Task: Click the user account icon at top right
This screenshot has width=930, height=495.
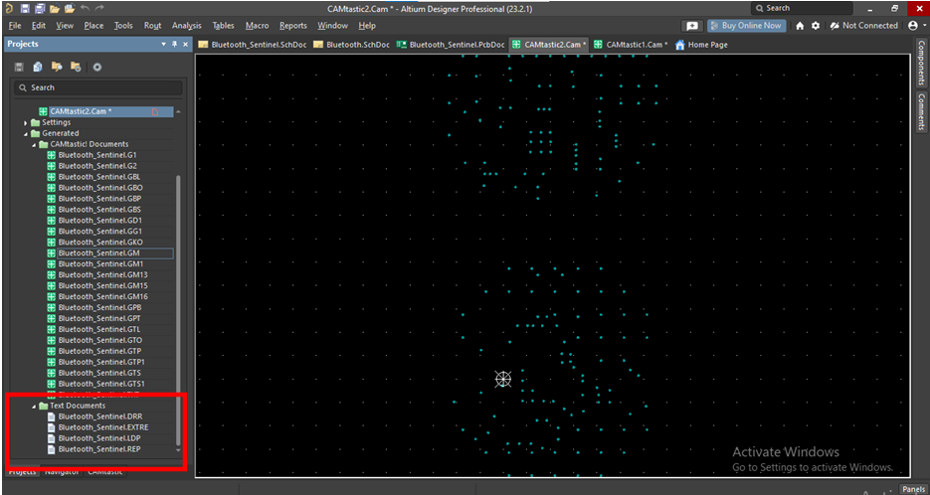Action: click(x=913, y=26)
